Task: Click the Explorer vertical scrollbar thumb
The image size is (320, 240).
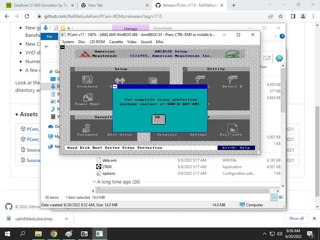Action: click(x=283, y=90)
